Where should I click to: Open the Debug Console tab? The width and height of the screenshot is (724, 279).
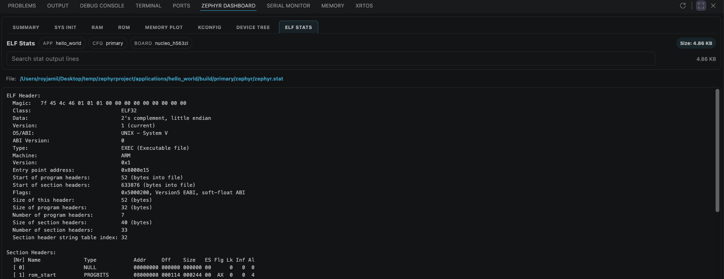pos(102,6)
